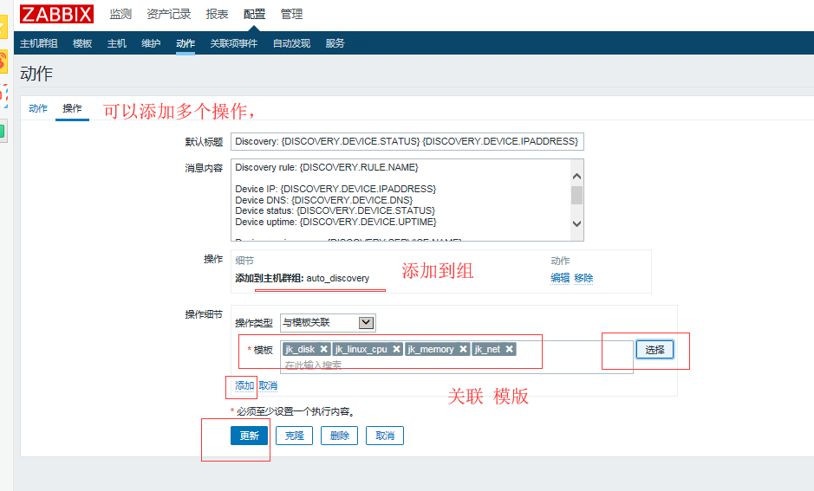814x491 pixels.
Task: Go to 服务 submenu
Action: click(x=335, y=43)
